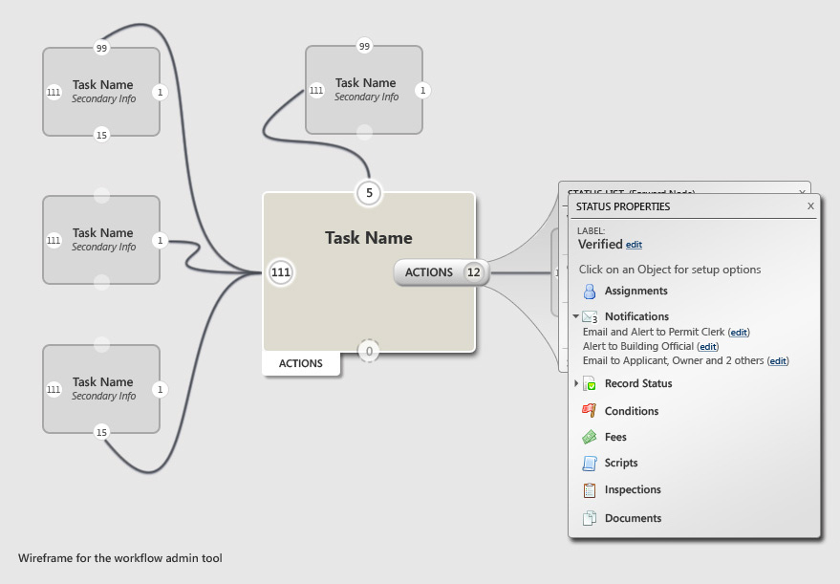Select the 111 badge on the top-left task node
The height and width of the screenshot is (584, 840).
(54, 92)
